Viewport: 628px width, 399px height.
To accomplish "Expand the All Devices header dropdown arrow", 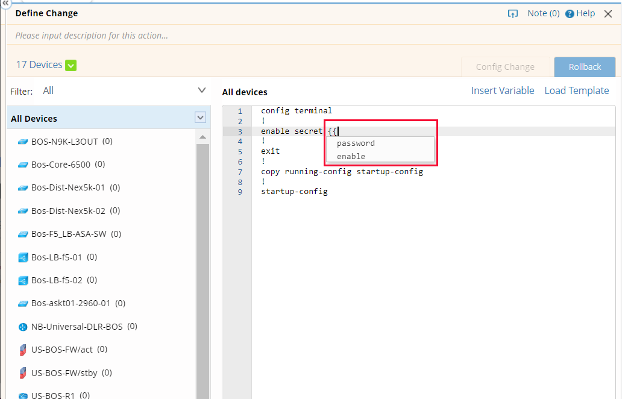I will pyautogui.click(x=201, y=118).
